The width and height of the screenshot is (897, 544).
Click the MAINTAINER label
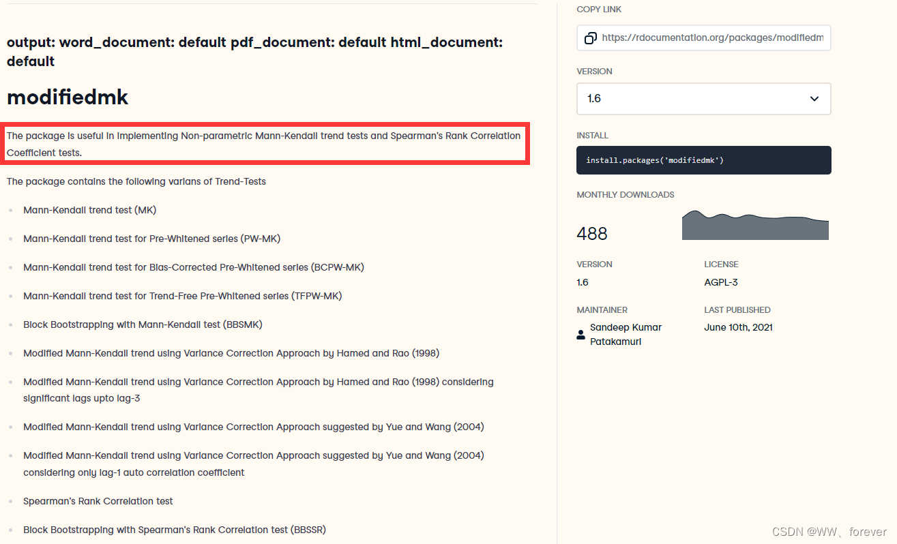click(x=602, y=310)
